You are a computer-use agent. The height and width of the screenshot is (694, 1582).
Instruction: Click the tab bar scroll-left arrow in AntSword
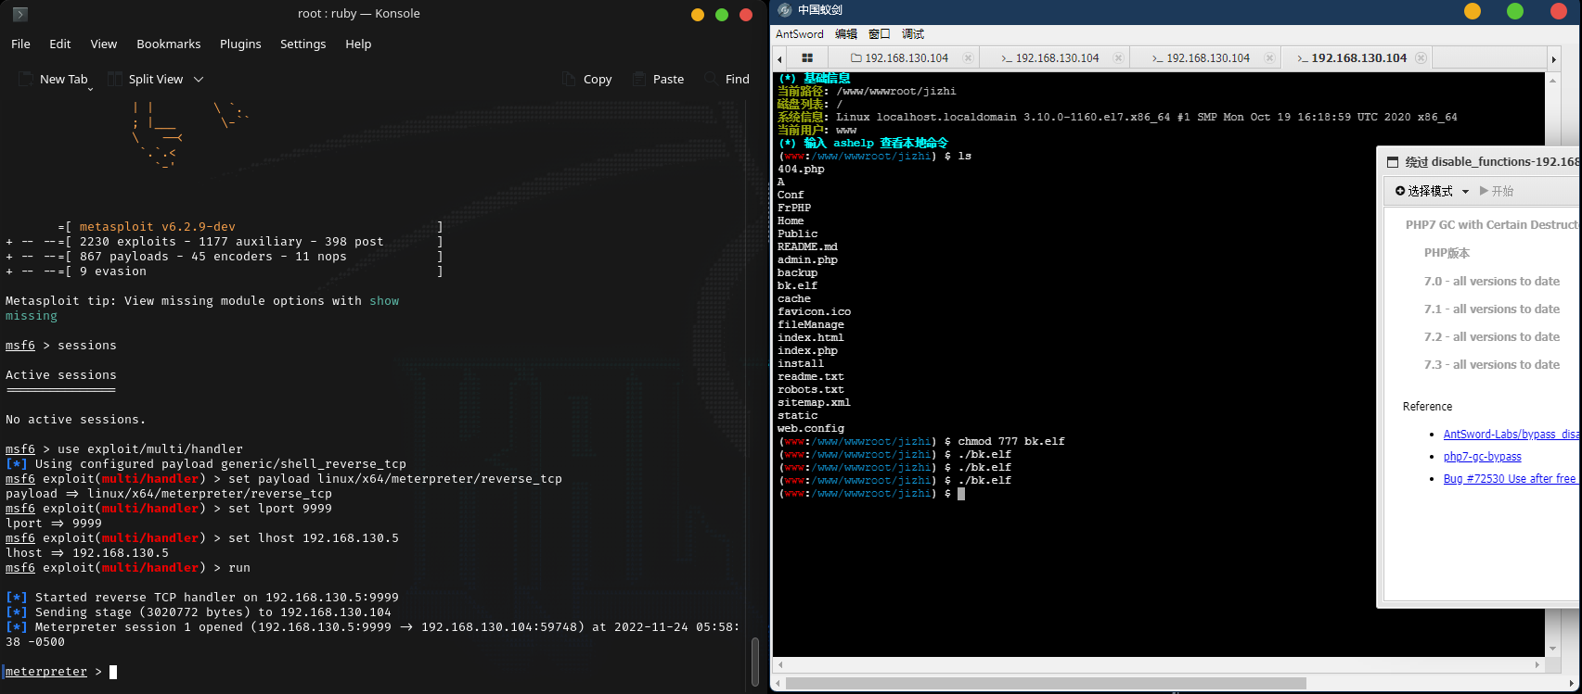pos(780,58)
